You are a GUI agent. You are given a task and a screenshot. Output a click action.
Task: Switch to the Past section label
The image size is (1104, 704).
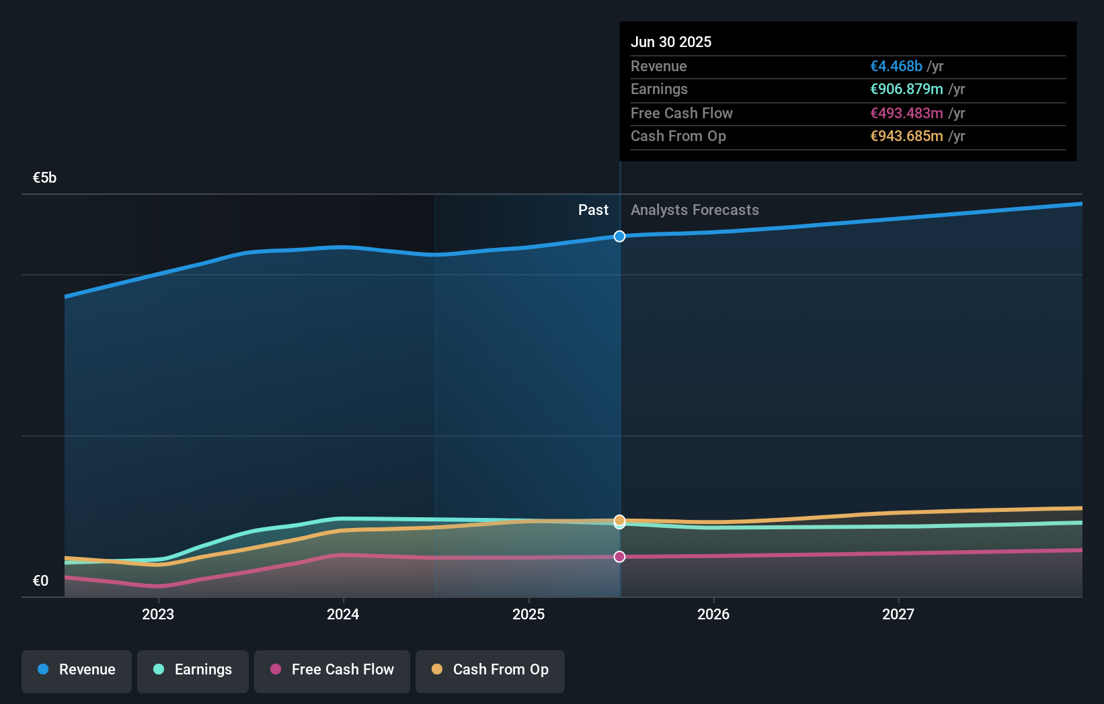593,210
